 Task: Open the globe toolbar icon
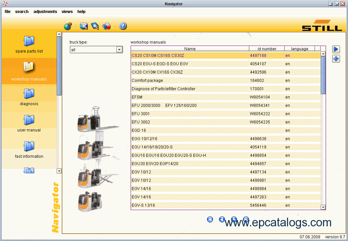(x=68, y=26)
